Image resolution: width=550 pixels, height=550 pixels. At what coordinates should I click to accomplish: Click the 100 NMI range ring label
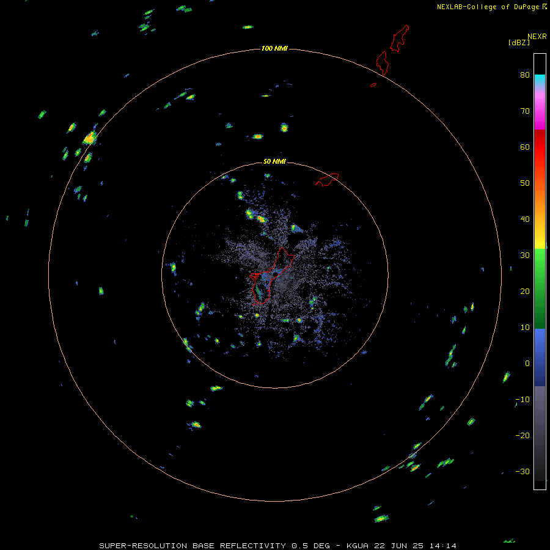(274, 48)
